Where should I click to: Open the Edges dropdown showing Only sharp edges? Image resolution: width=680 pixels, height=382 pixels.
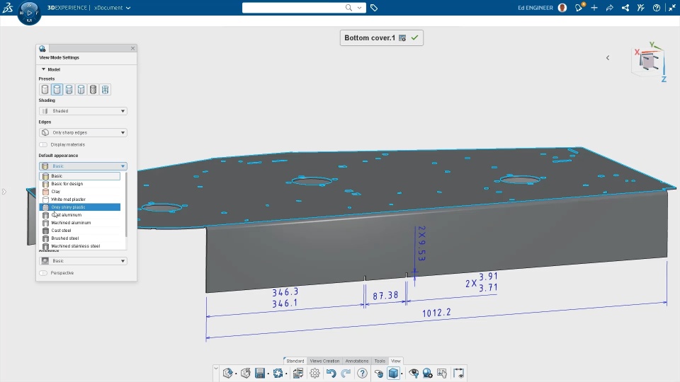[83, 132]
